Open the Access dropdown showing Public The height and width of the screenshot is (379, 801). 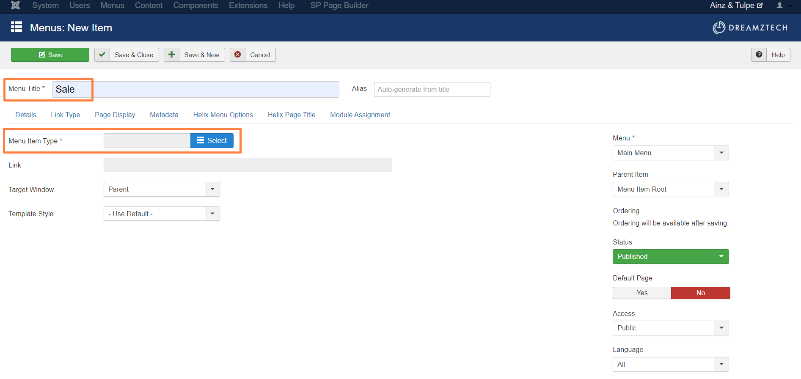(671, 328)
